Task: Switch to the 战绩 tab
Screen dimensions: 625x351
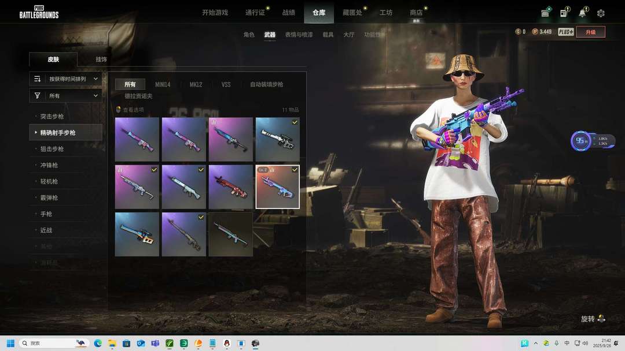Action: pos(289,13)
